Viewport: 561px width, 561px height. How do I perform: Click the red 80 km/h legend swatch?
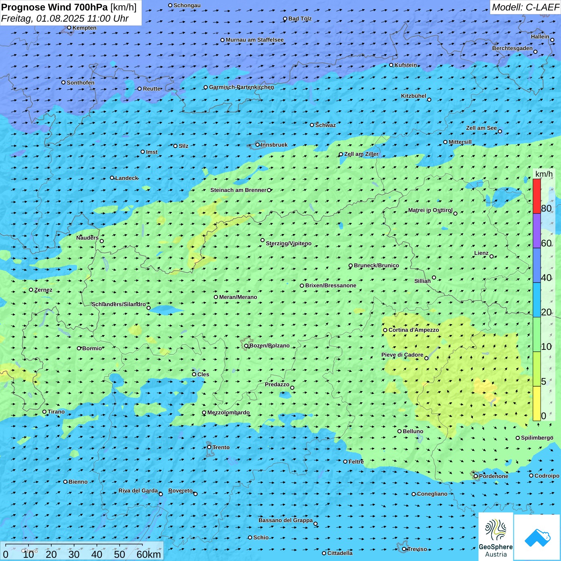click(537, 196)
